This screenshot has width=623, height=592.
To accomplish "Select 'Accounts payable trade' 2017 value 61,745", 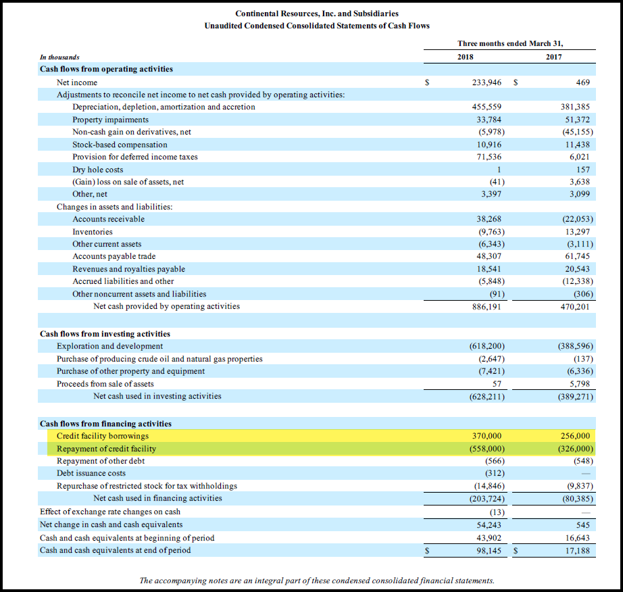I will 578,256.
